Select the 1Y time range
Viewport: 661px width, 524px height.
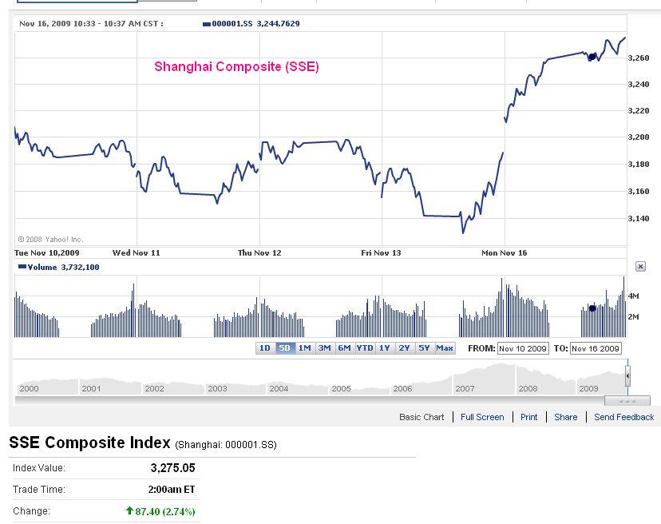point(385,348)
